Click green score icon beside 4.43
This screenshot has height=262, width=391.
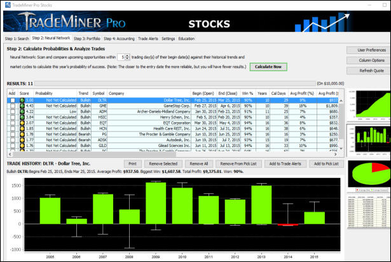tap(22, 106)
